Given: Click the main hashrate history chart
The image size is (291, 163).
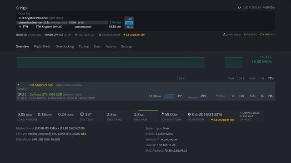Looking at the screenshot, I should (110, 62).
